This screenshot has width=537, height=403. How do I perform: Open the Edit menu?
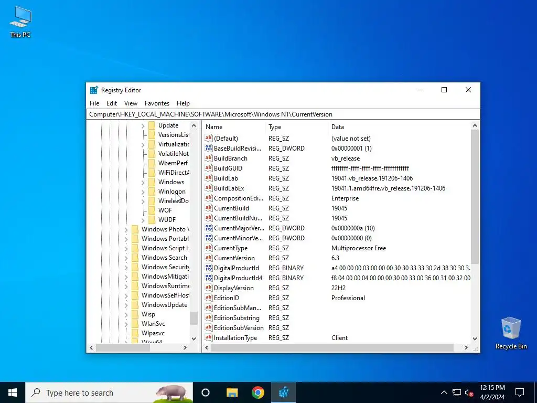(x=112, y=103)
